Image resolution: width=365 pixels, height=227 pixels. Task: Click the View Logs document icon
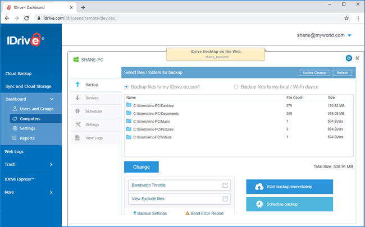point(77,137)
